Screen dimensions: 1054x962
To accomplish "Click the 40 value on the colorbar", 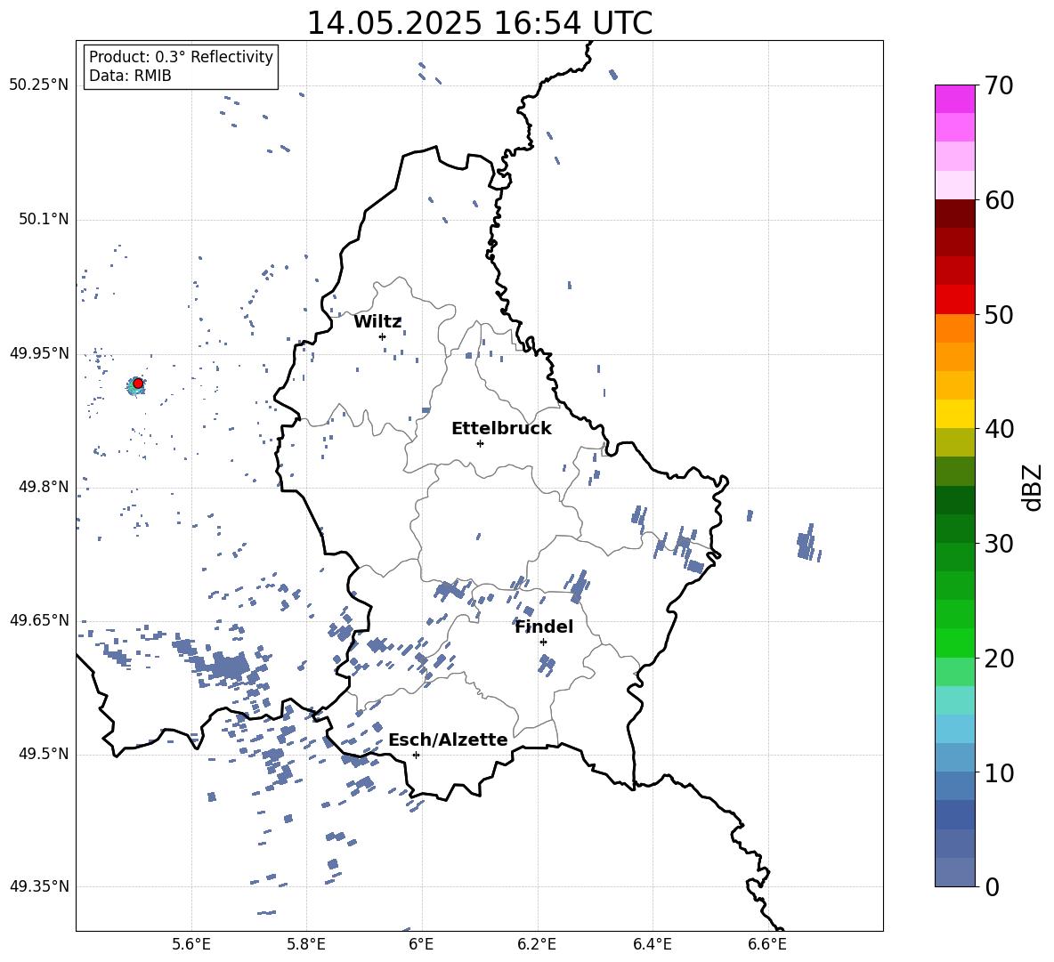I will pyautogui.click(x=999, y=429).
